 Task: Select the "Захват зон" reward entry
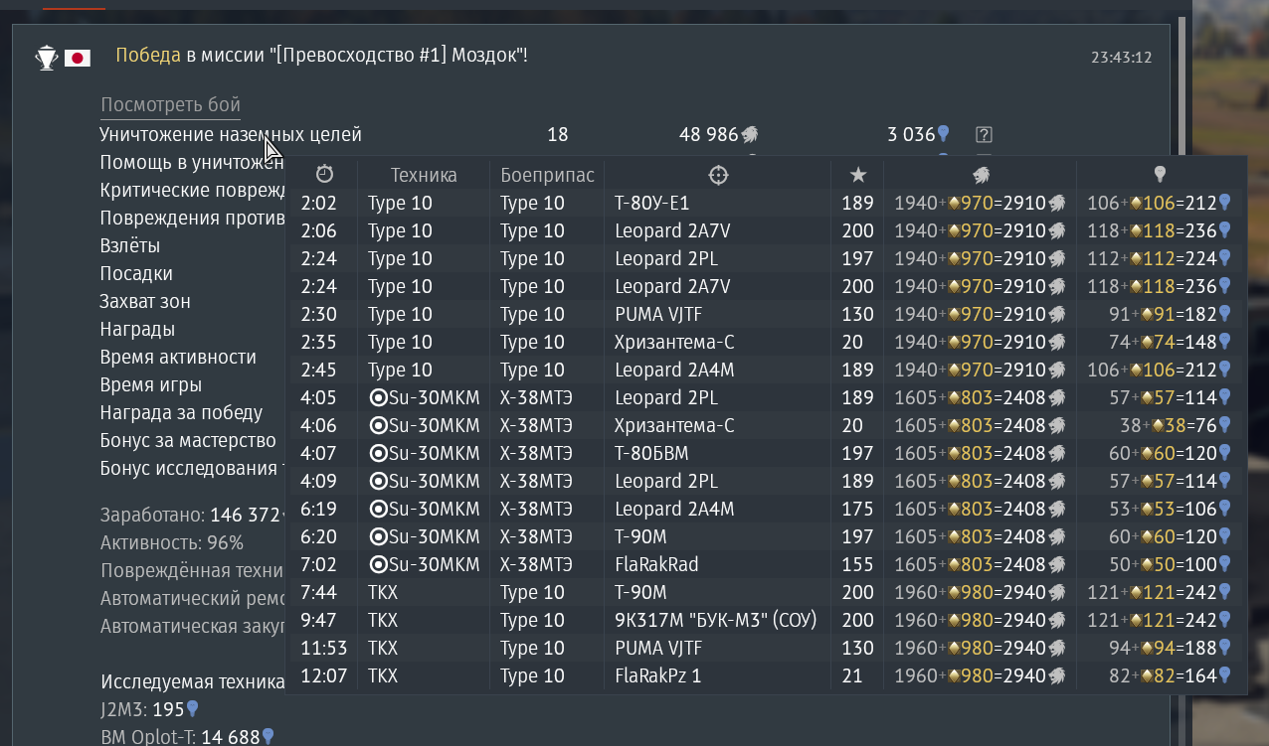145,302
